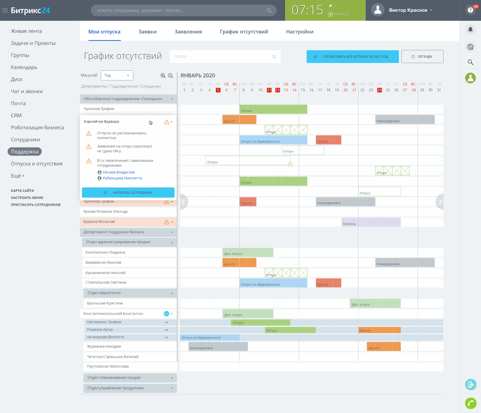
Task: Open Нечаев Владислав employee link
Action: (x=119, y=172)
